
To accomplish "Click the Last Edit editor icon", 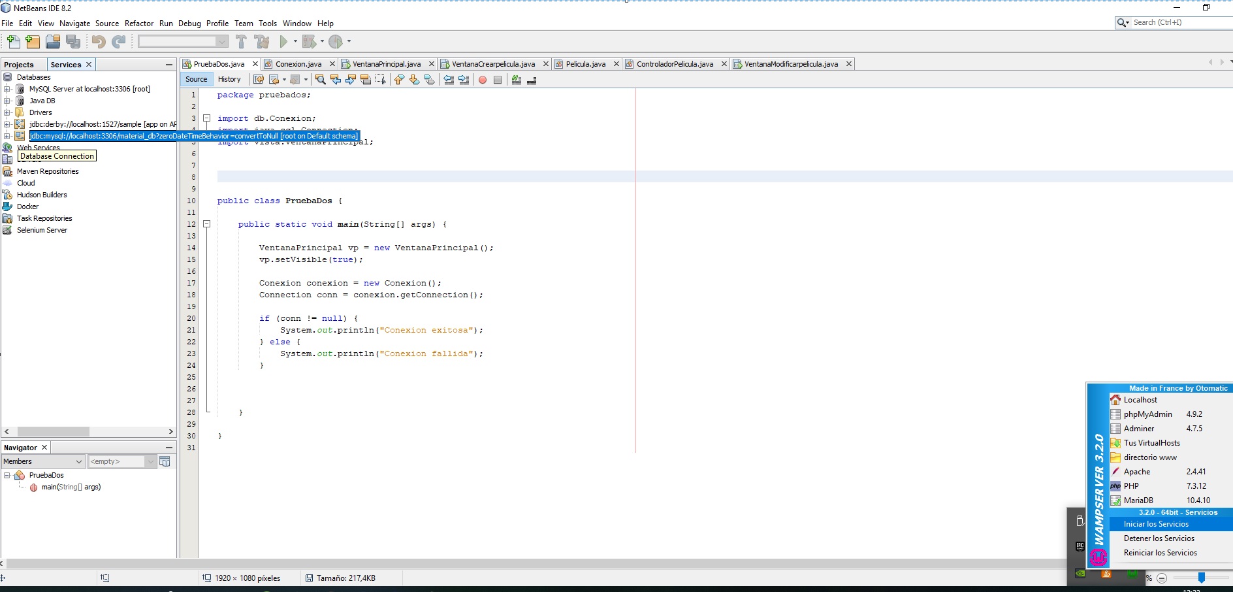I will tap(259, 80).
